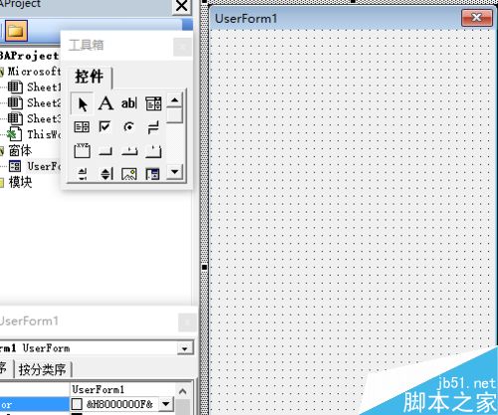Viewport: 498px width, 415px height.
Task: Pick the ComboBox control in toolbox
Action: pyautogui.click(x=153, y=104)
